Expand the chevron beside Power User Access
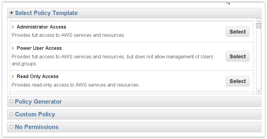The height and width of the screenshot is (139, 267). [13, 48]
